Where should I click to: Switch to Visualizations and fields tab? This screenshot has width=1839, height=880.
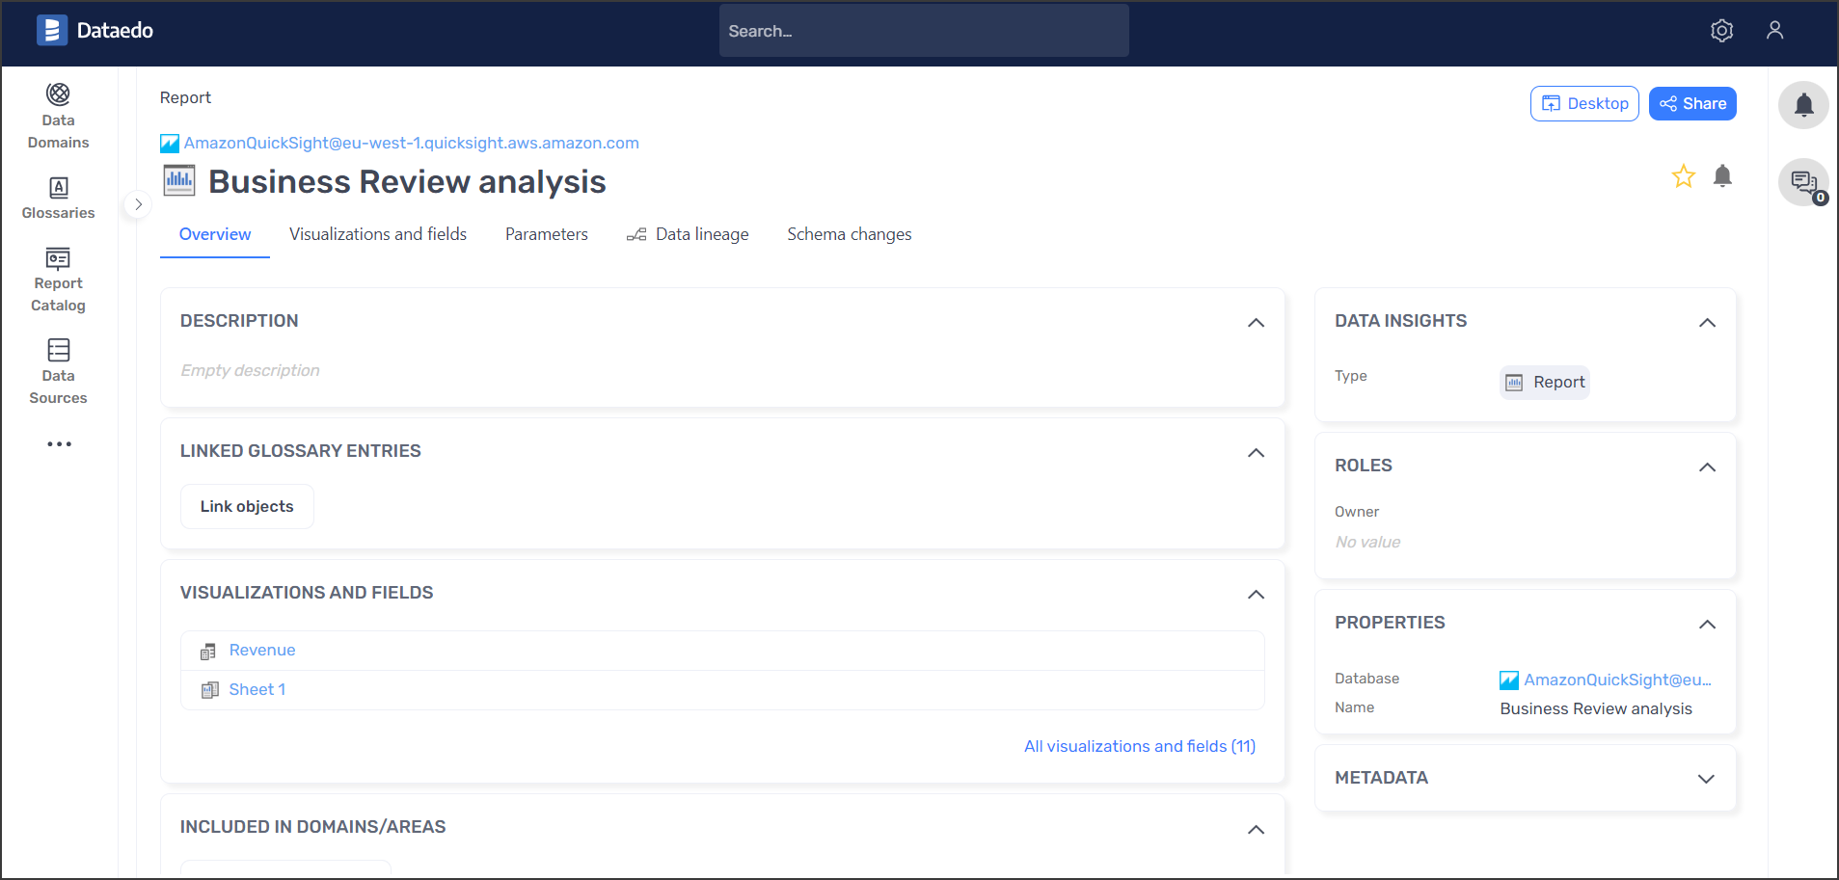tap(378, 234)
